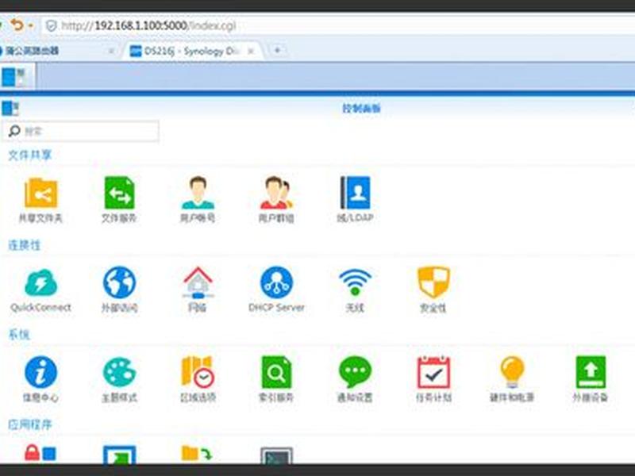Viewport: 635px width, 476px height.
Task: Open the 无线 wireless Wi-Fi icon
Action: click(355, 282)
